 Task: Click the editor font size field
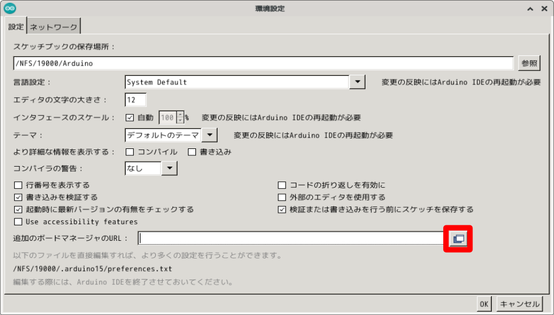(135, 100)
